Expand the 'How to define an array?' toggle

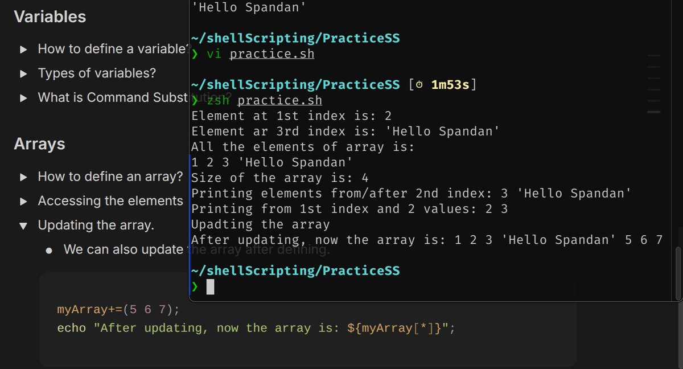(23, 177)
